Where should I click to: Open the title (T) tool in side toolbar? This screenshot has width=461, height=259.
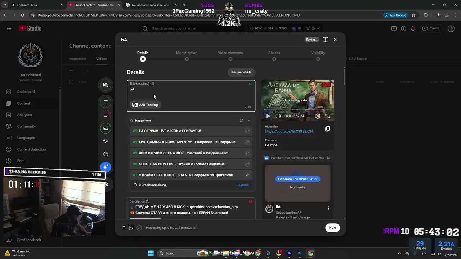(106, 102)
